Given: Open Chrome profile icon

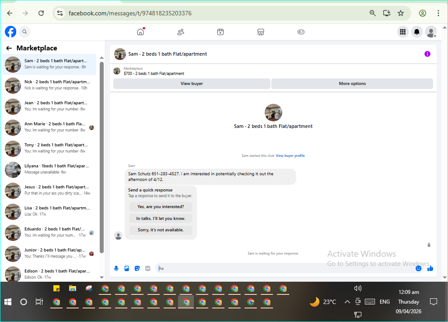Looking at the screenshot, I should [x=423, y=13].
